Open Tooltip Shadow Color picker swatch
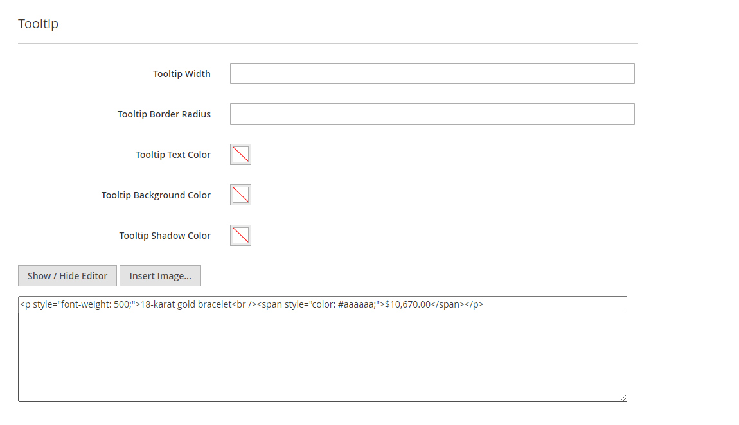This screenshot has width=739, height=425. coord(240,236)
